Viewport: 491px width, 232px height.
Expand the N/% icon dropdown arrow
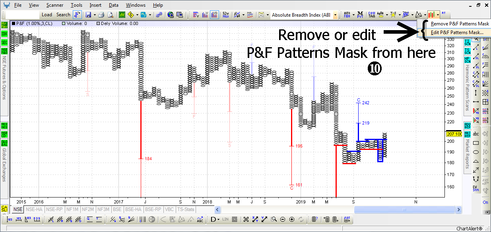pos(243,15)
